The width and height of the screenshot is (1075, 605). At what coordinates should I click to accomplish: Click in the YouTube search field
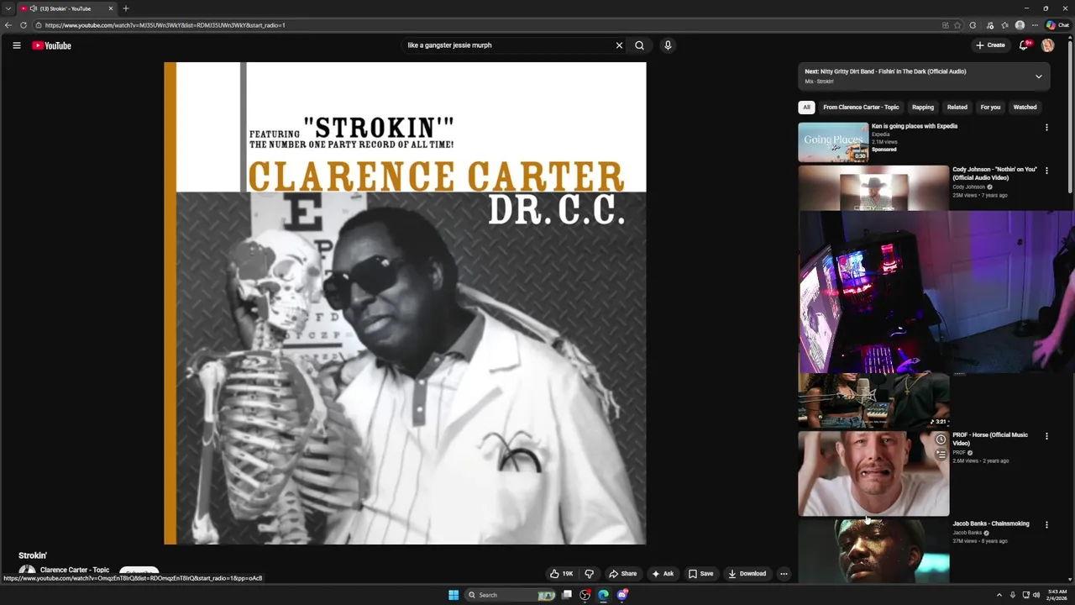[x=508, y=45]
